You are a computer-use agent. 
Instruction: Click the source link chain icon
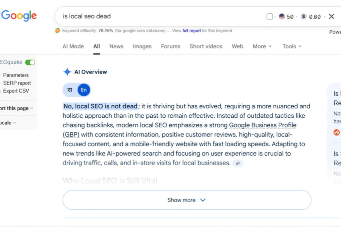(x=237, y=163)
